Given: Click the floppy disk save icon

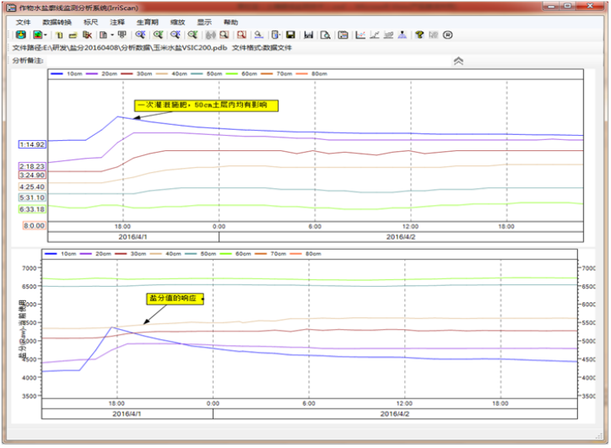Looking at the screenshot, I should coord(290,35).
